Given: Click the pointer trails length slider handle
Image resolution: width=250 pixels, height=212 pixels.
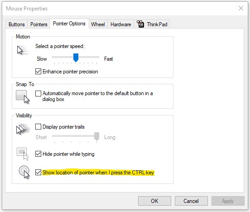Looking at the screenshot, I should coord(96,136).
